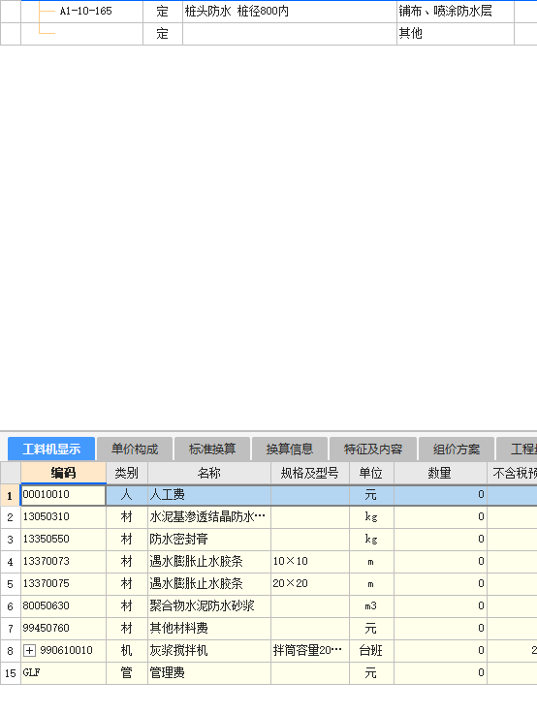The image size is (537, 713).
Task: Click the 编码 column header
Action: (63, 473)
